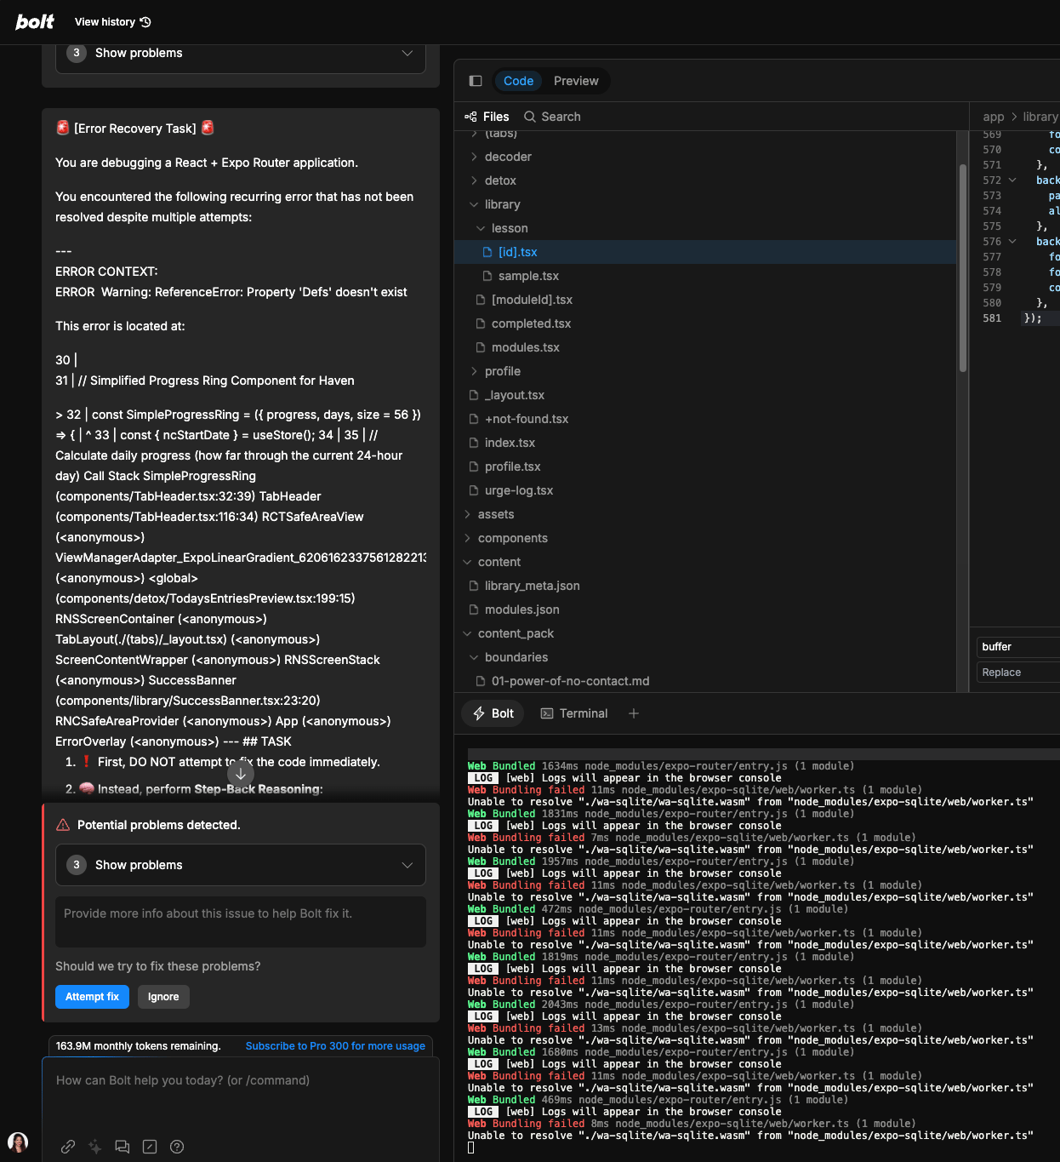Viewport: 1060px width, 1162px height.
Task: Open Subscribe to Pro 300 link
Action: (x=335, y=1046)
